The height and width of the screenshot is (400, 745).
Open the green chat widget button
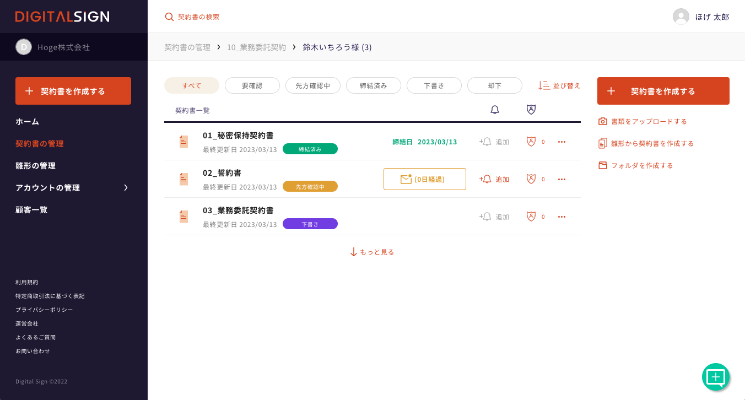tap(715, 377)
